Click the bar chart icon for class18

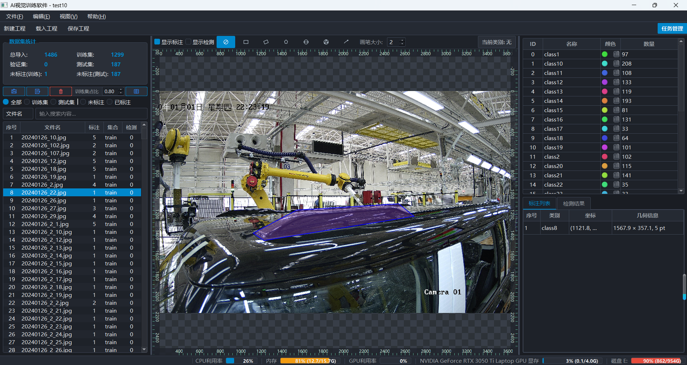(x=616, y=138)
